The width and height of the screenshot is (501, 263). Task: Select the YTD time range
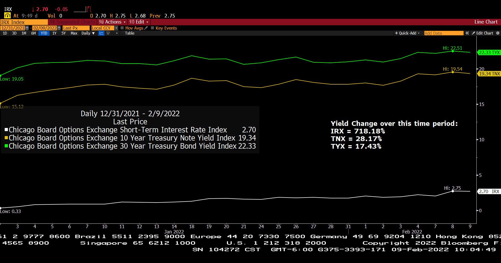44,33
